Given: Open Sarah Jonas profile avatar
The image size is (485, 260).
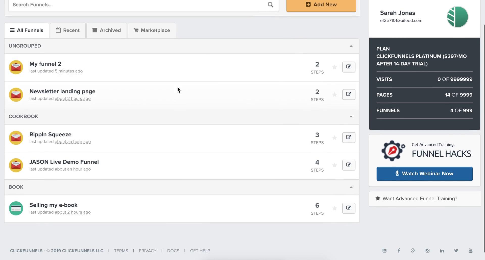Looking at the screenshot, I should click(457, 17).
